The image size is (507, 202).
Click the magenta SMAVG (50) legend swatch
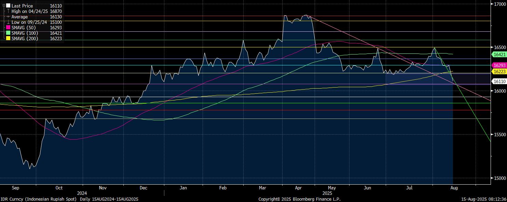coord(8,28)
